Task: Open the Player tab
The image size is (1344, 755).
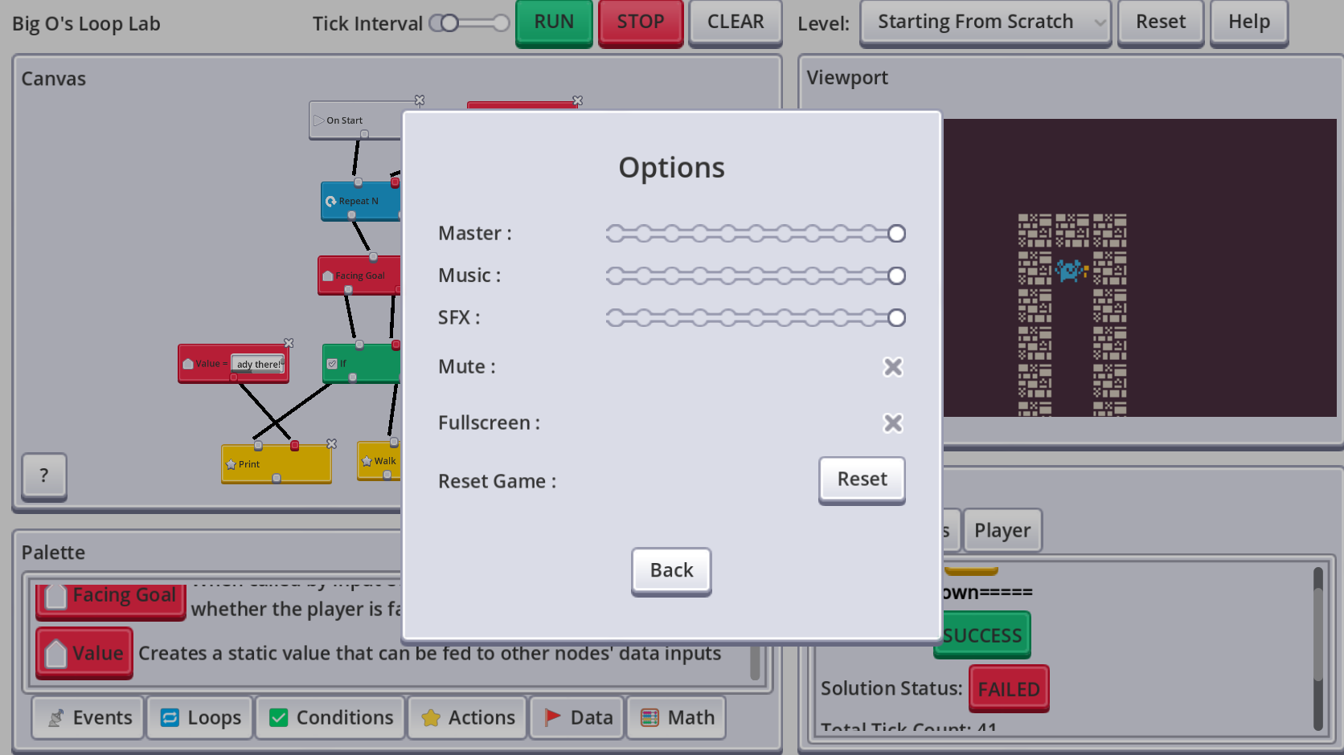Action: (1002, 530)
